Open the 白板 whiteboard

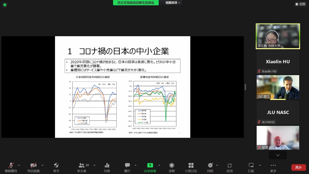point(251,167)
